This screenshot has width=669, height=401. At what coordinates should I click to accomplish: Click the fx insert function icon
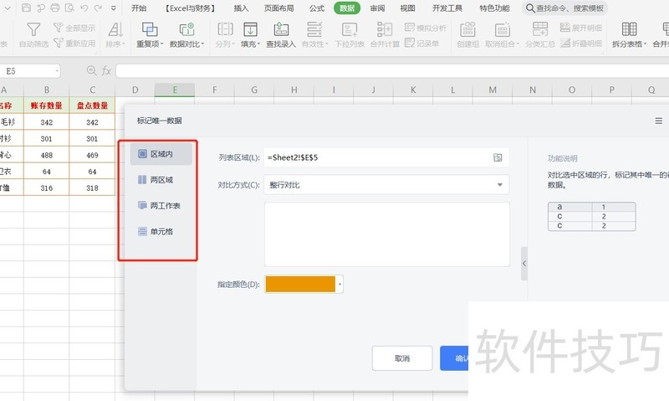pyautogui.click(x=106, y=71)
